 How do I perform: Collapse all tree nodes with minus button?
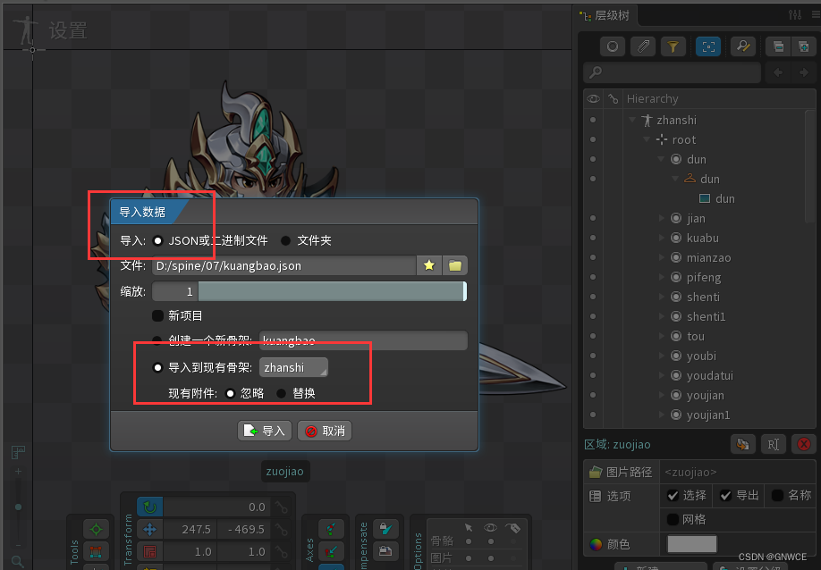click(x=778, y=46)
